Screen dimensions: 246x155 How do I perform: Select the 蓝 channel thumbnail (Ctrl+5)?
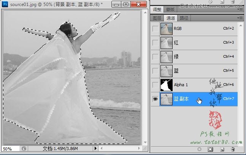point(167,71)
